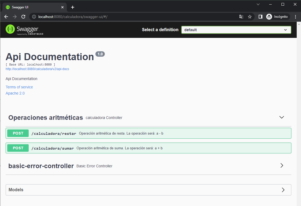Click the translate page icon in the address bar

point(241,16)
